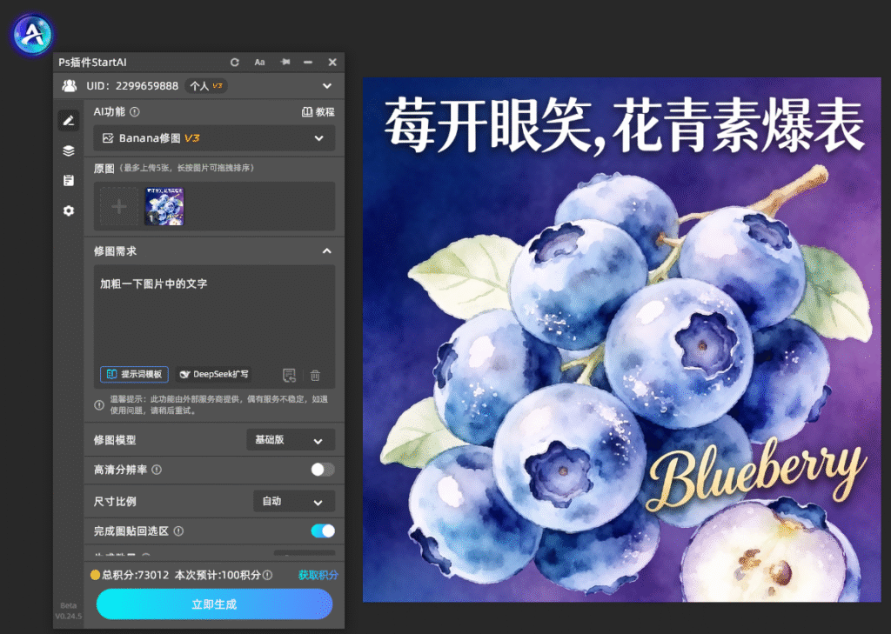Click the refresh icon in plugin title bar
The width and height of the screenshot is (891, 634).
click(235, 63)
